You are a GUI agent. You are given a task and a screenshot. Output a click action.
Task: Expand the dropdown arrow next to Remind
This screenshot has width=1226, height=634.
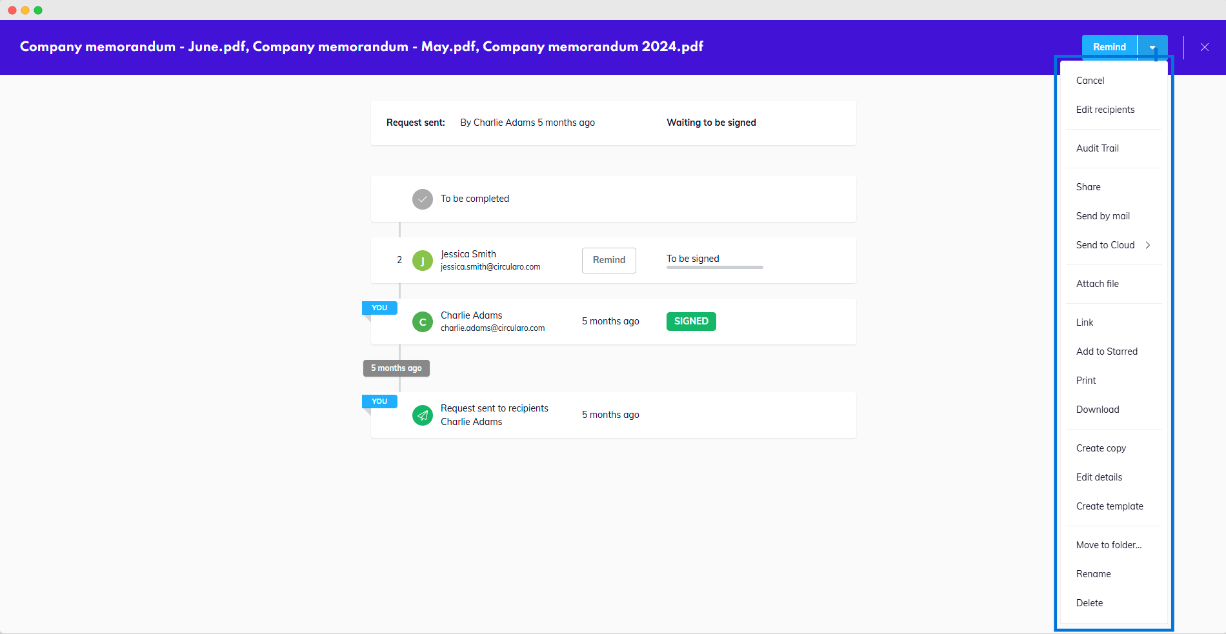[1152, 47]
